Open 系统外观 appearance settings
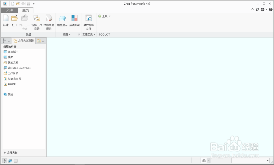Image resolution: width=274 pixels, height=165 pixels. click(x=75, y=21)
